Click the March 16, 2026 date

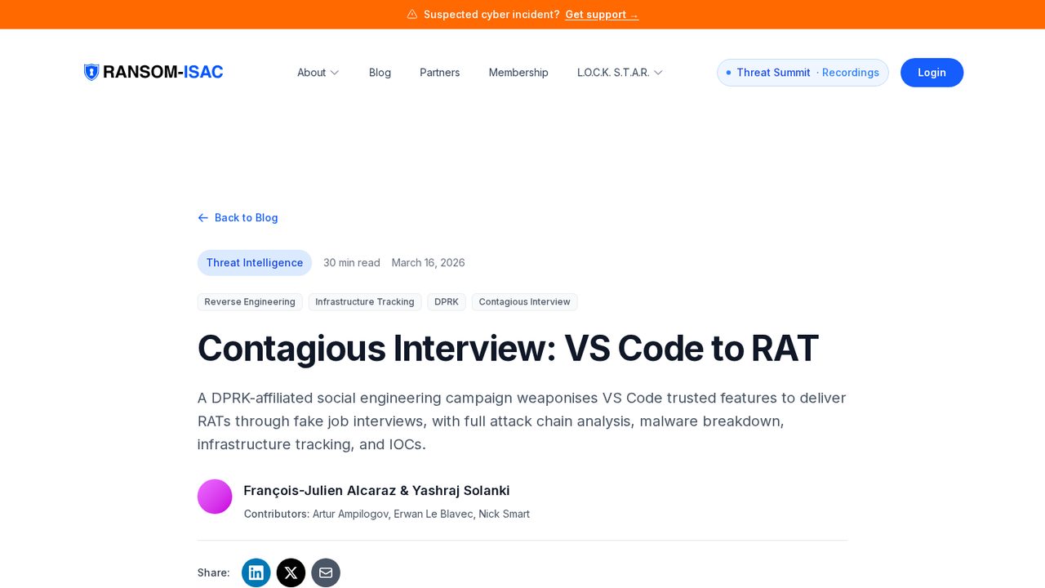429,263
